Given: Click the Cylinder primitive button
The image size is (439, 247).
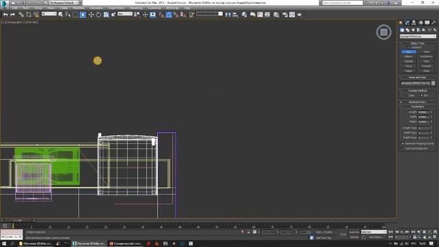Looking at the screenshot, I should point(409,61).
